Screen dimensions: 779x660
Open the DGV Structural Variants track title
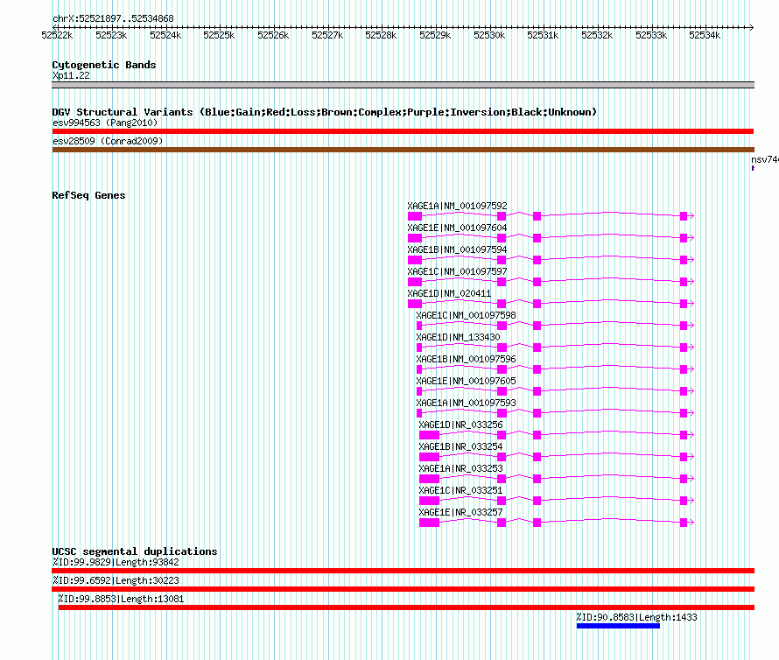point(325,112)
